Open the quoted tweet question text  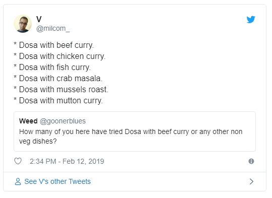[x=131, y=137]
